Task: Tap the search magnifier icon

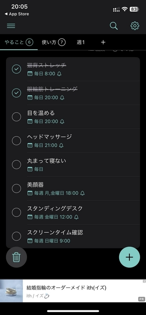Action: pos(114,26)
